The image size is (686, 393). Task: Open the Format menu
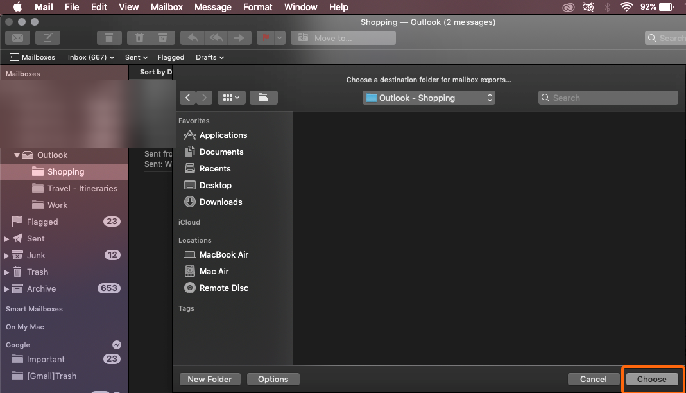[x=258, y=7]
